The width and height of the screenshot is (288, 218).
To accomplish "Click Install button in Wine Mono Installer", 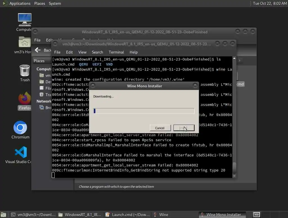I will tap(184, 128).
